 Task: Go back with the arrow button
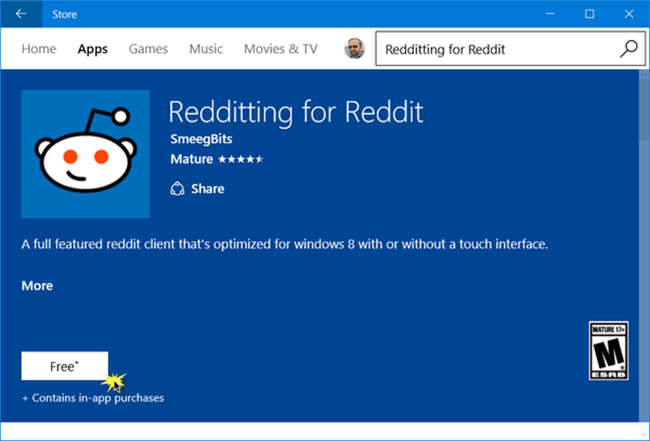click(21, 14)
